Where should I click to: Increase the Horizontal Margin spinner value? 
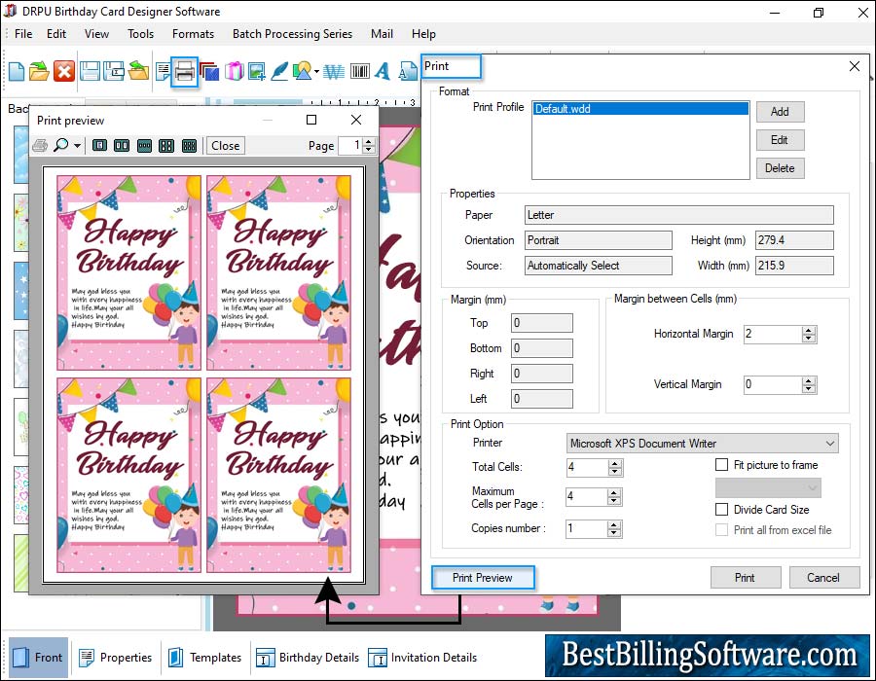click(x=808, y=329)
